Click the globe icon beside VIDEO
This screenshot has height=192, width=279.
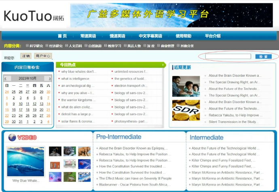pos(12,138)
